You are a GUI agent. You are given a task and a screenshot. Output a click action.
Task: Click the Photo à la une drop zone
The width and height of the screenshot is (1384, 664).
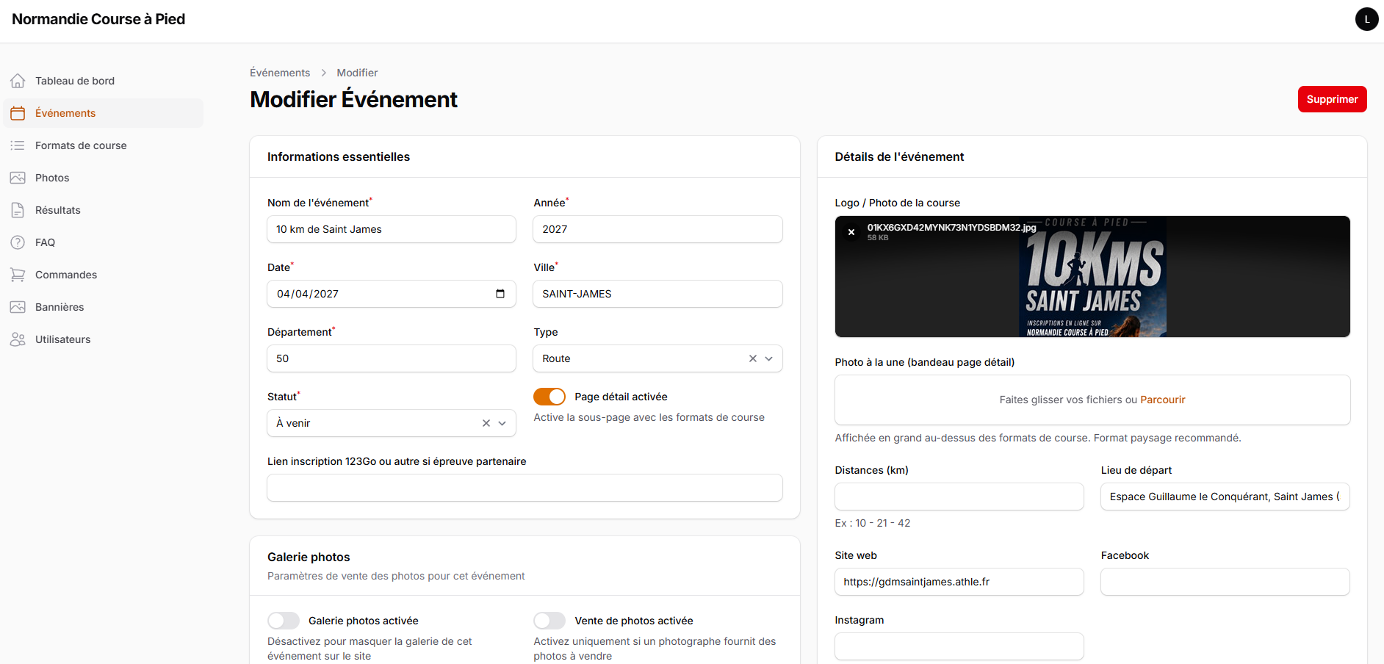pyautogui.click(x=1092, y=400)
